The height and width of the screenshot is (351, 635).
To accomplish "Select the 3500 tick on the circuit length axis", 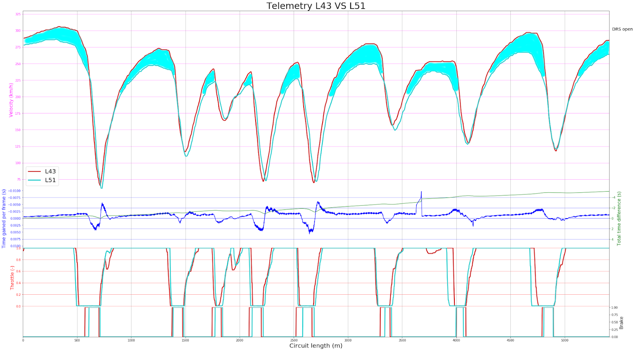I will 402,340.
